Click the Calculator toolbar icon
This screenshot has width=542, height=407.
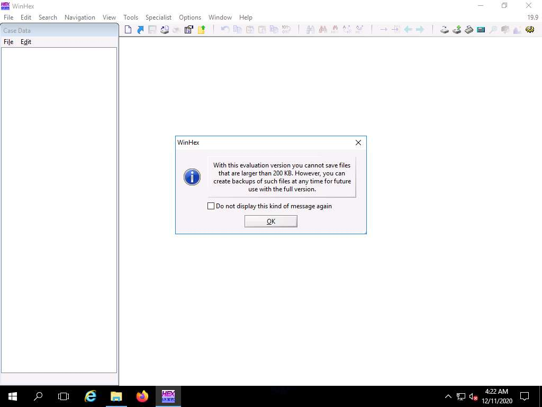pyautogui.click(x=481, y=30)
